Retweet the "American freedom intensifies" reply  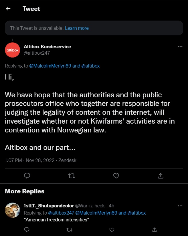tap(69, 229)
